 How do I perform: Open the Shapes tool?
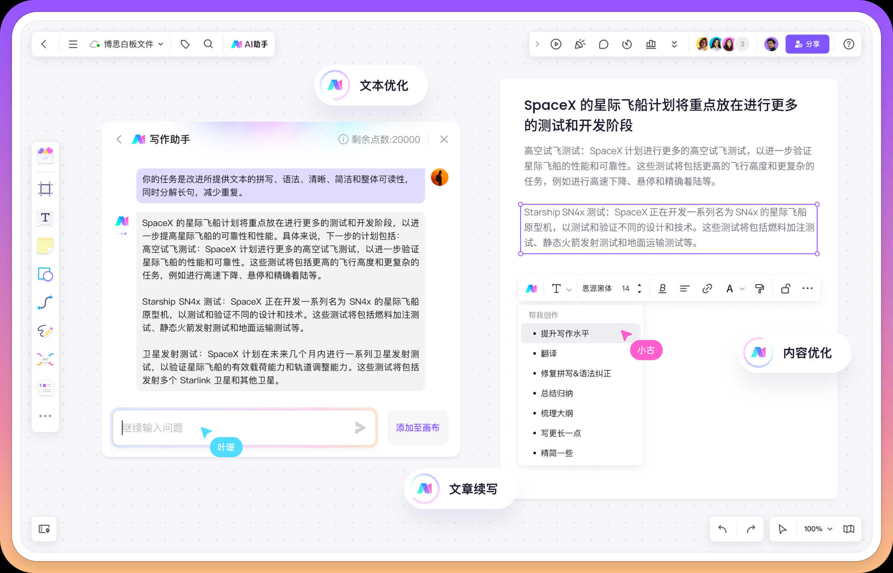45,274
